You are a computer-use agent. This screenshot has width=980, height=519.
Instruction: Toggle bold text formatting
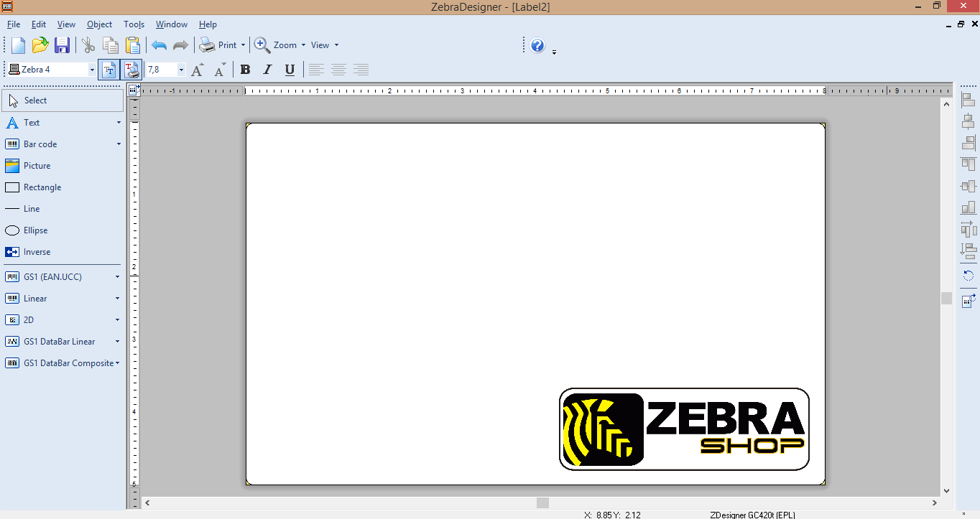pos(245,69)
